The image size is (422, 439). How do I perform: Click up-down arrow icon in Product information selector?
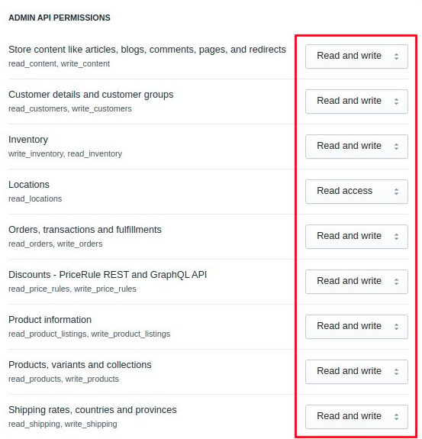click(x=396, y=327)
